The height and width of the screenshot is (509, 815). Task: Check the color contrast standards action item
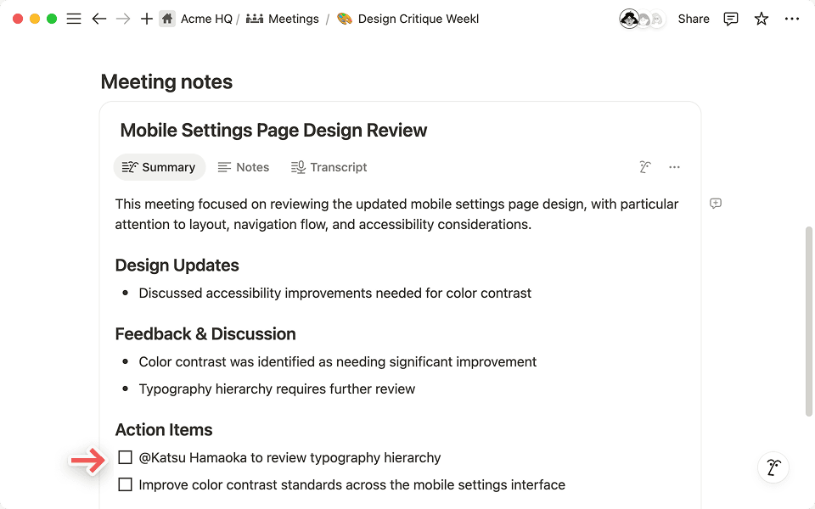click(125, 484)
